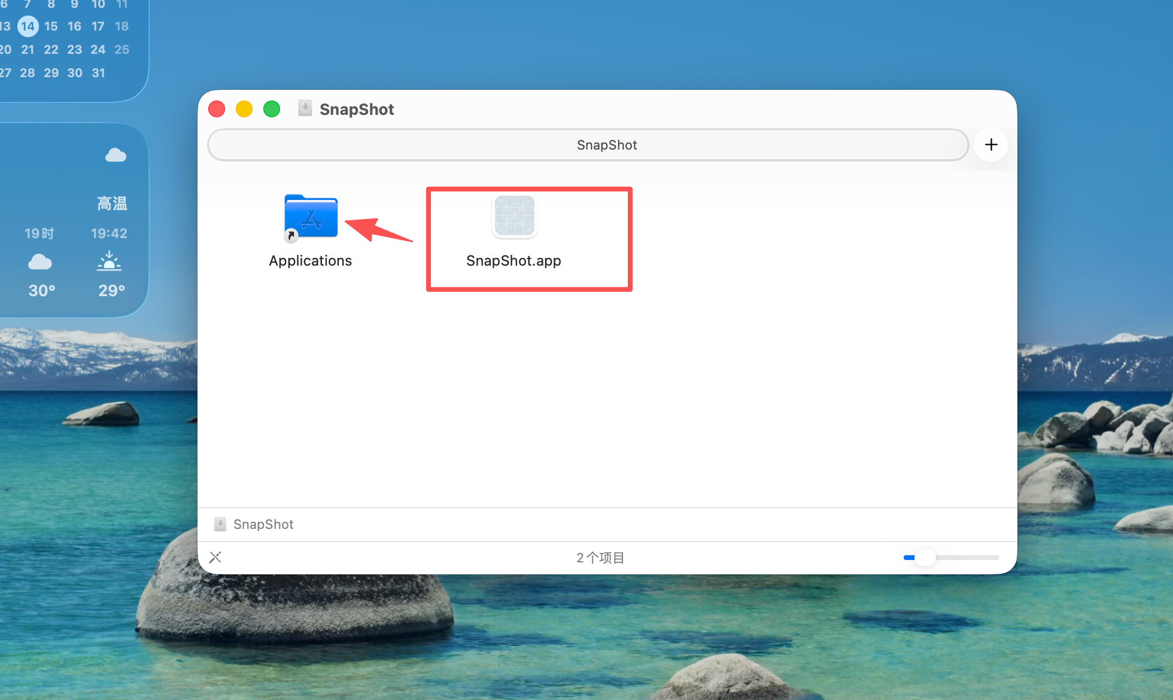1173x700 pixels.
Task: Click the cloud icon in weather widget header
Action: [116, 156]
